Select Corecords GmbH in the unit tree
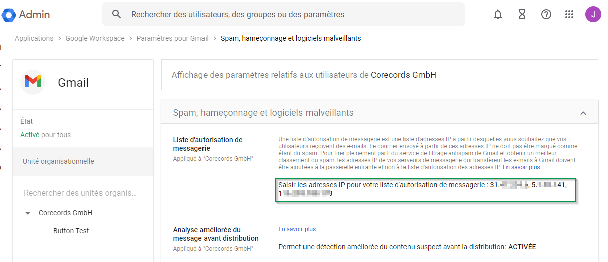This screenshot has height=262, width=608. [65, 213]
